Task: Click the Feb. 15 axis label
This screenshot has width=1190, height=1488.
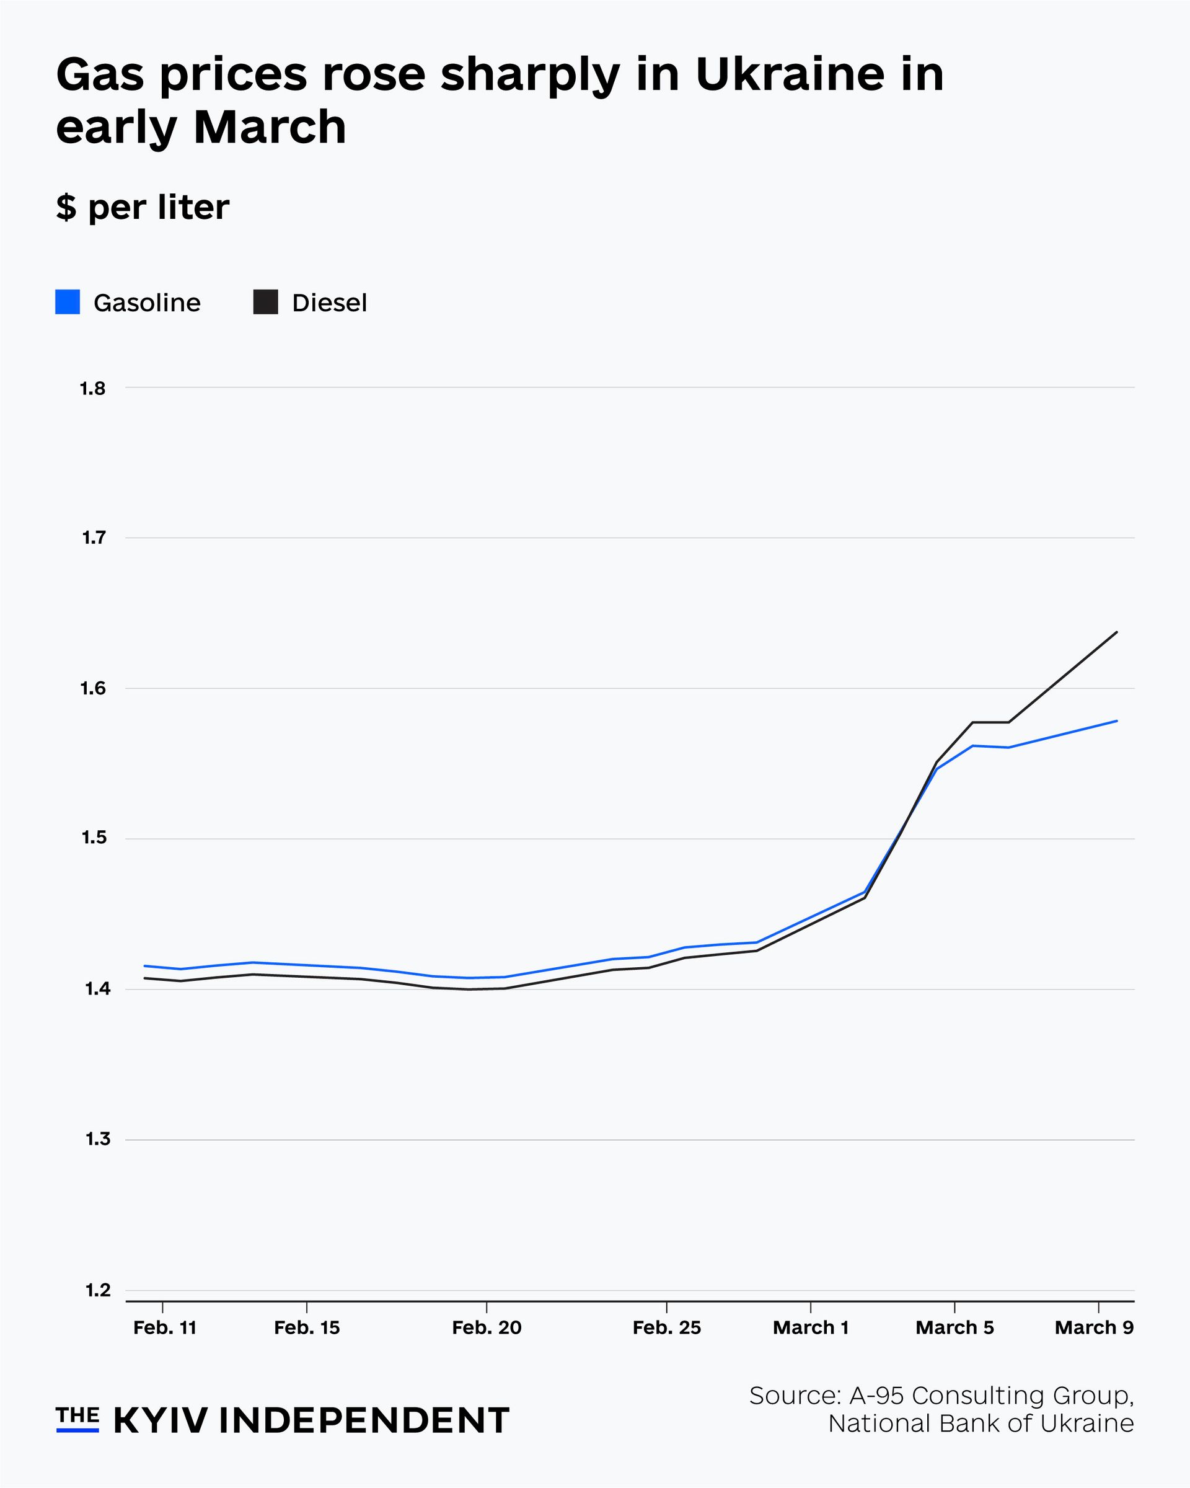Action: (307, 1327)
